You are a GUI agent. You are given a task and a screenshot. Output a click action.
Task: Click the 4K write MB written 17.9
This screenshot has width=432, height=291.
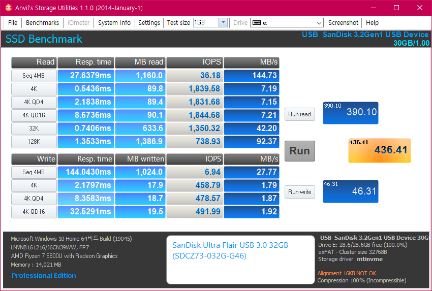(x=140, y=185)
